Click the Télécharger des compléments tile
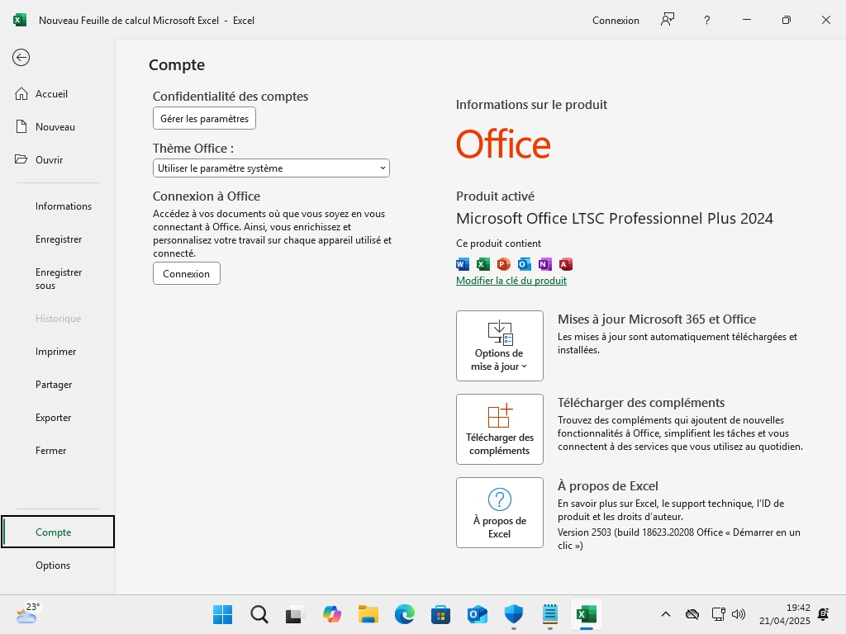 [x=499, y=429]
